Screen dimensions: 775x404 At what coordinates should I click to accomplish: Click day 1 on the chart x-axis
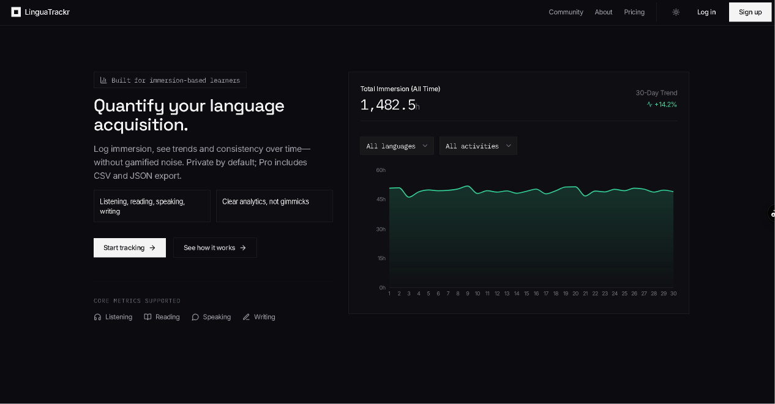389,294
